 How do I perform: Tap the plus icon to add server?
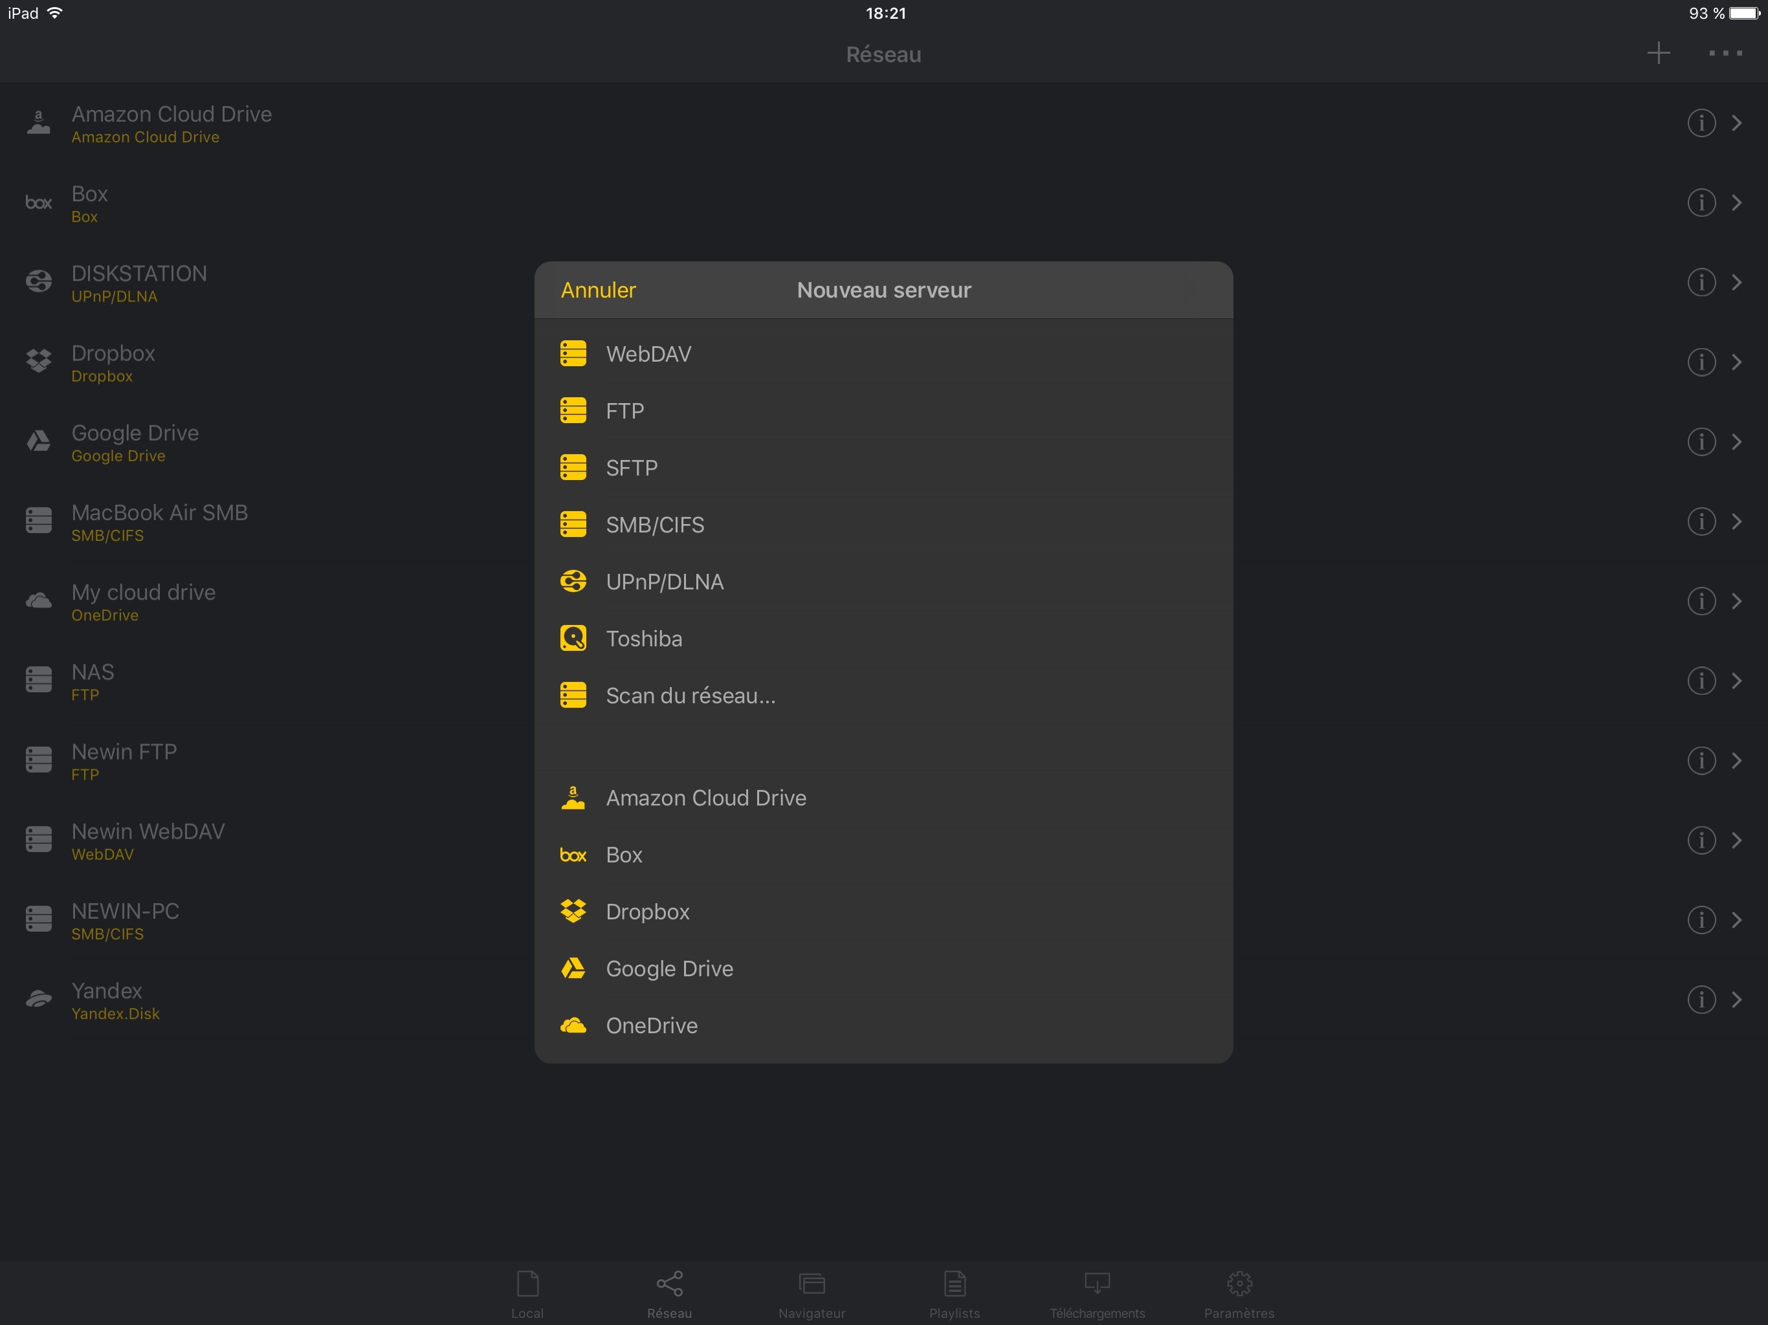(x=1659, y=54)
